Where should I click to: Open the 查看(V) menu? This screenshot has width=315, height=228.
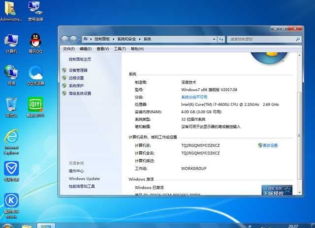click(103, 49)
